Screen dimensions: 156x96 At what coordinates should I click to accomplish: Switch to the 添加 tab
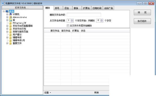pos(68,8)
